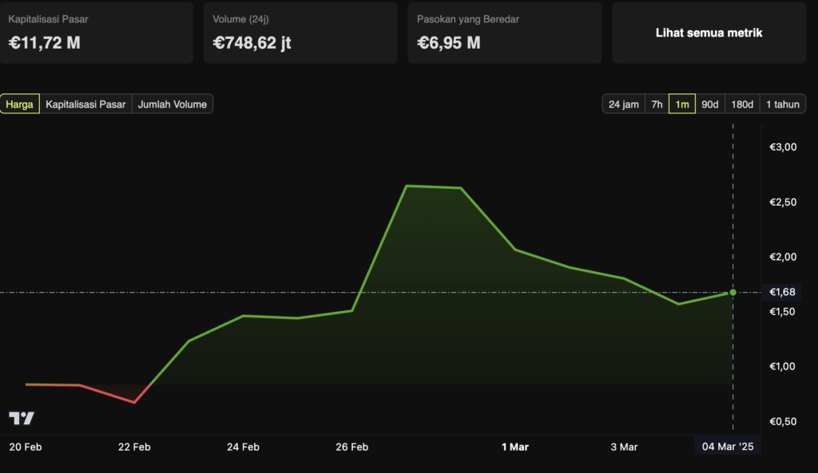Enable the 7h time range
818x473 pixels.
point(656,104)
